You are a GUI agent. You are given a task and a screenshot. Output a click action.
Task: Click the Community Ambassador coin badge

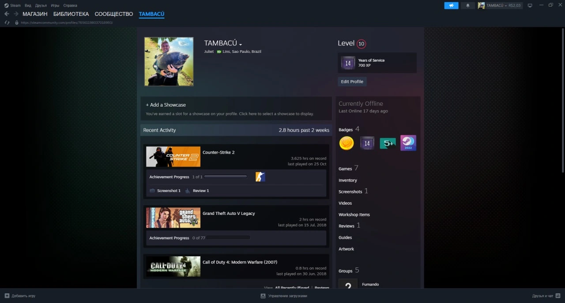[x=347, y=143]
